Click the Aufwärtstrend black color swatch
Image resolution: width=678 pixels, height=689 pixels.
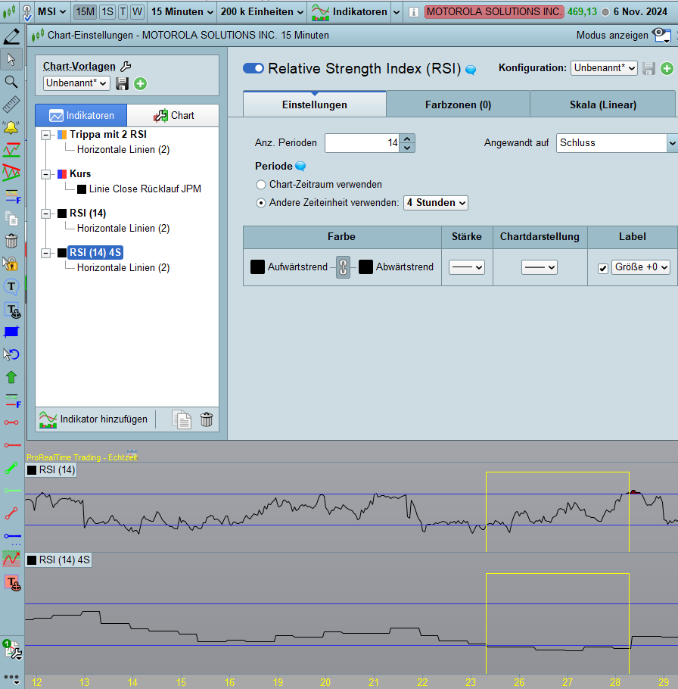point(257,267)
